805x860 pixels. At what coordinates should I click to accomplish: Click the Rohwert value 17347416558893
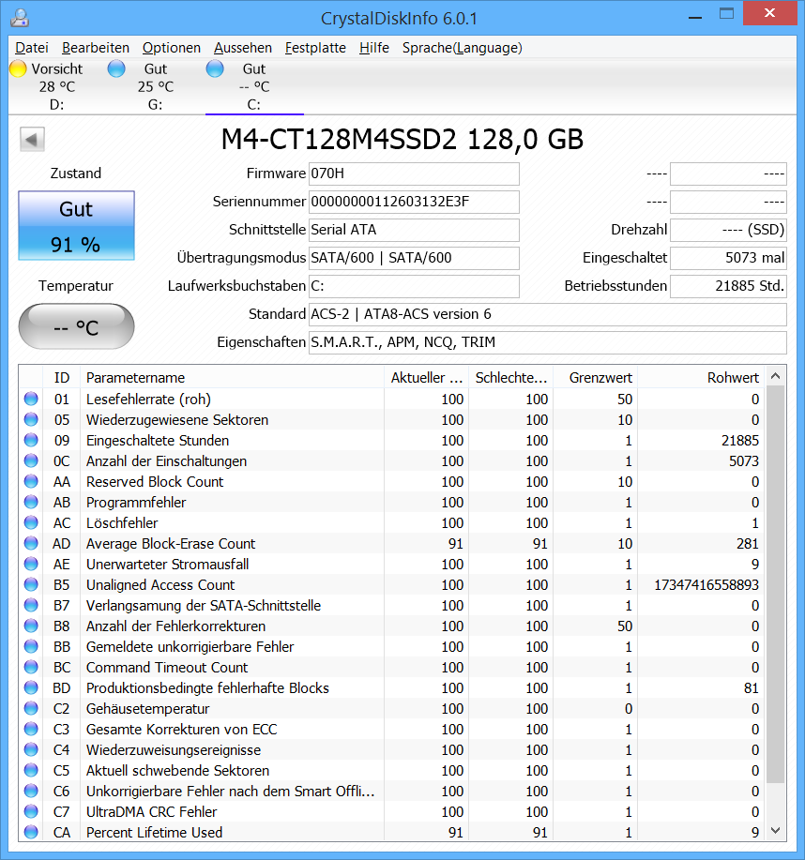(706, 584)
